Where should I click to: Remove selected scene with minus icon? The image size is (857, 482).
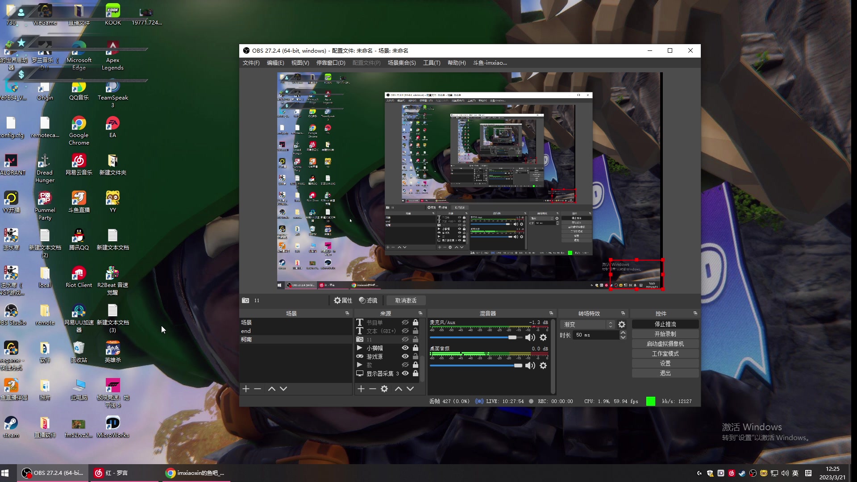(258, 389)
